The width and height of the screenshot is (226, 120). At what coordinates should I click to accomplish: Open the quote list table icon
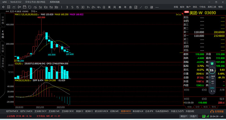point(9,7)
